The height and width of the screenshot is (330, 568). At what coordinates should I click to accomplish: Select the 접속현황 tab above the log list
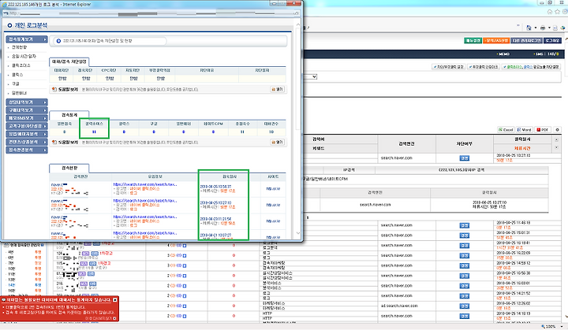point(69,169)
